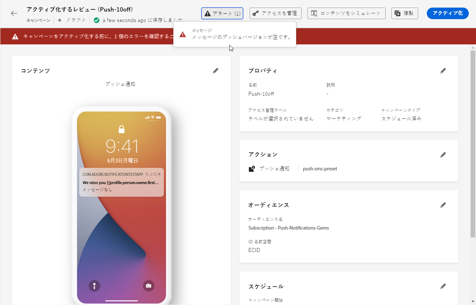Duplicate the campaign with 複製
This screenshot has height=305, width=476.
point(405,13)
